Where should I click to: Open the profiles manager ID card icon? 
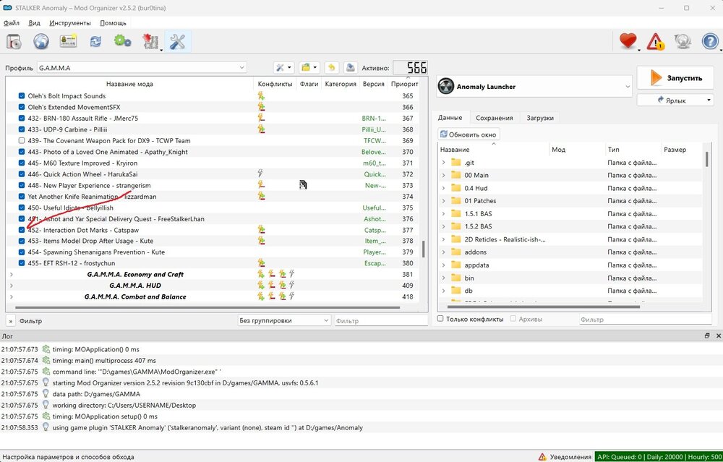coord(69,42)
